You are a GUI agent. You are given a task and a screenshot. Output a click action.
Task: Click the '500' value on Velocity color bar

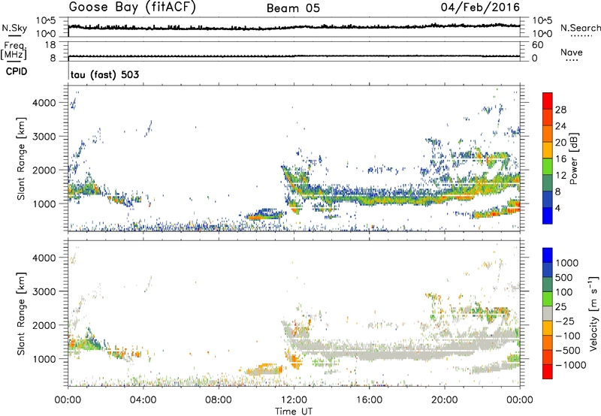click(564, 277)
